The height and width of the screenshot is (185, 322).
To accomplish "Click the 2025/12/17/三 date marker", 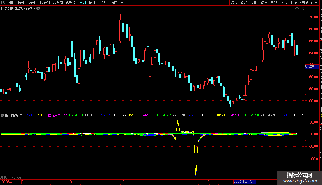I will (244, 182).
